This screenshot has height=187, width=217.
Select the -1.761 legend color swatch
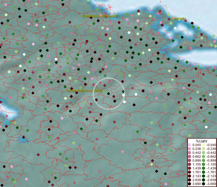coord(204,172)
